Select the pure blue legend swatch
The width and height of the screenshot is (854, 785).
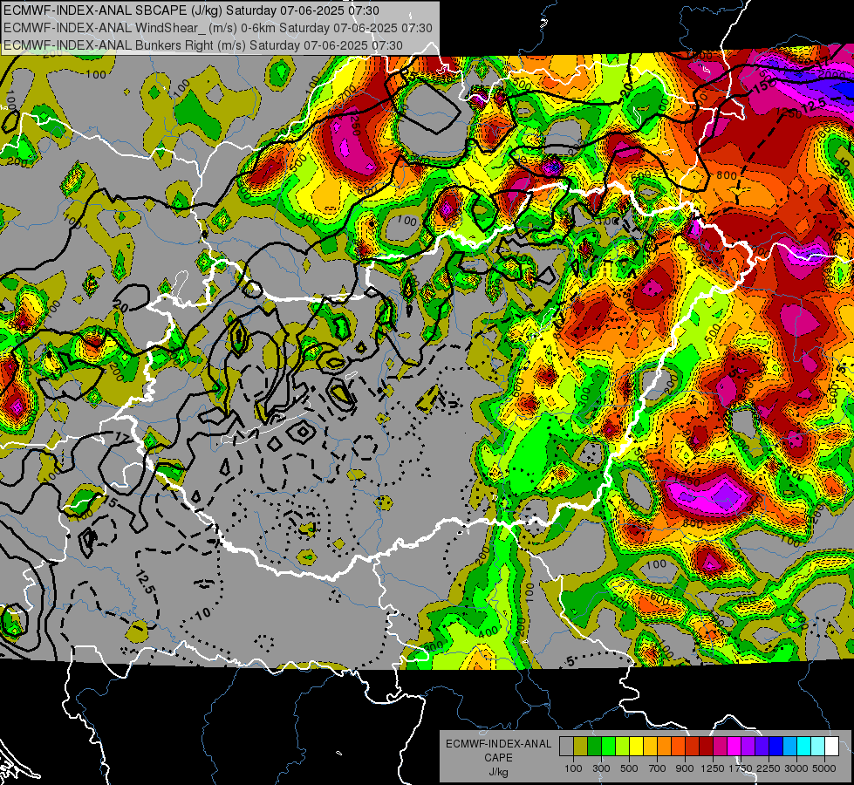click(776, 747)
